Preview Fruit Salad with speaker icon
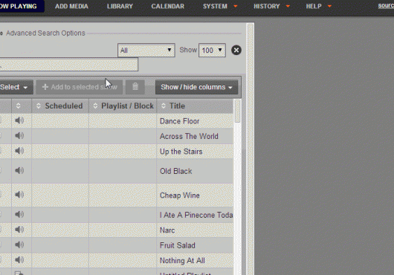The height and width of the screenshot is (275, 394). coord(19,245)
